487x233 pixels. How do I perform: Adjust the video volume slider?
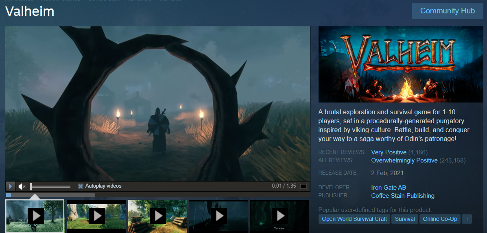coord(50,186)
